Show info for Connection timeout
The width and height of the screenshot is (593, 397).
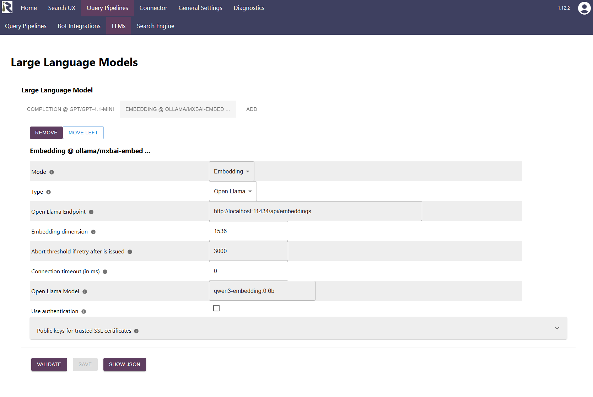(105, 272)
